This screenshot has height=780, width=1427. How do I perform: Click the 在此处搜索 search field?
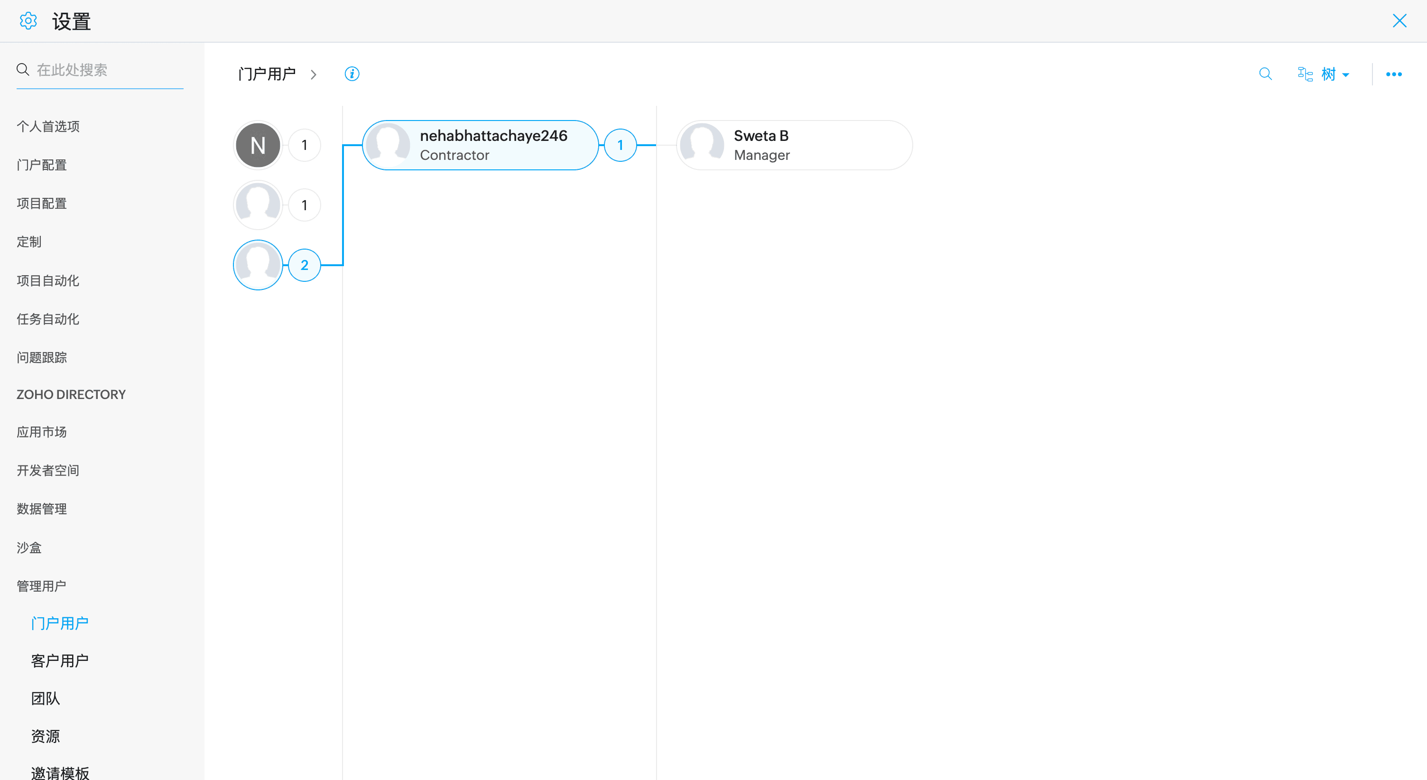click(x=105, y=70)
